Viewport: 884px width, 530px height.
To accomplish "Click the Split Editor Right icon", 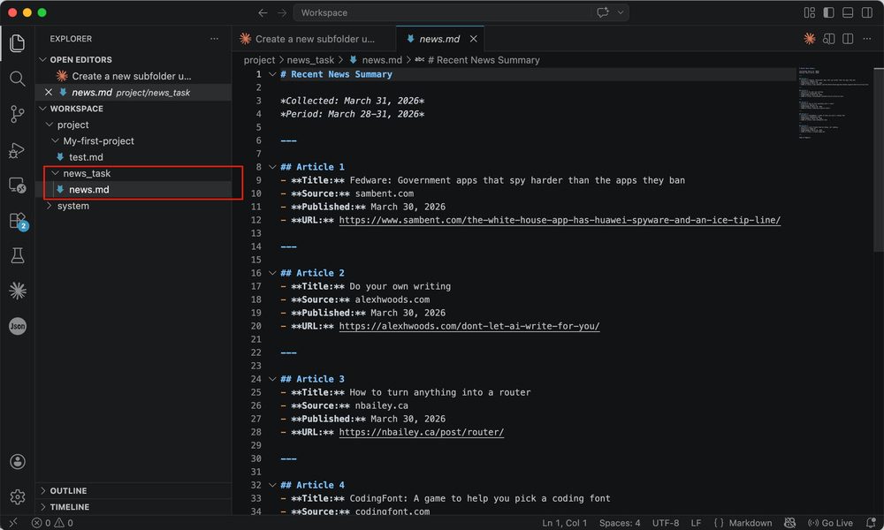I will tap(848, 39).
